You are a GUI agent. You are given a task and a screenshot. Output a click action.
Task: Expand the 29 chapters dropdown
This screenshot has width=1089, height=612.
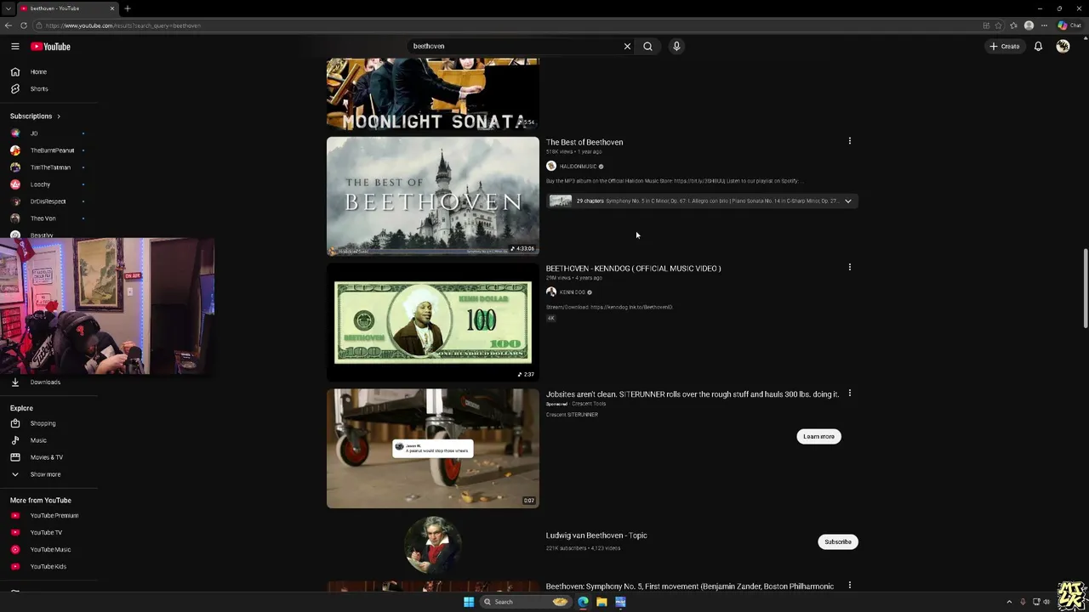coord(847,201)
